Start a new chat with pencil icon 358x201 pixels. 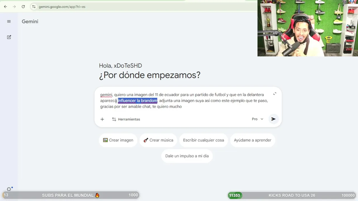9,37
